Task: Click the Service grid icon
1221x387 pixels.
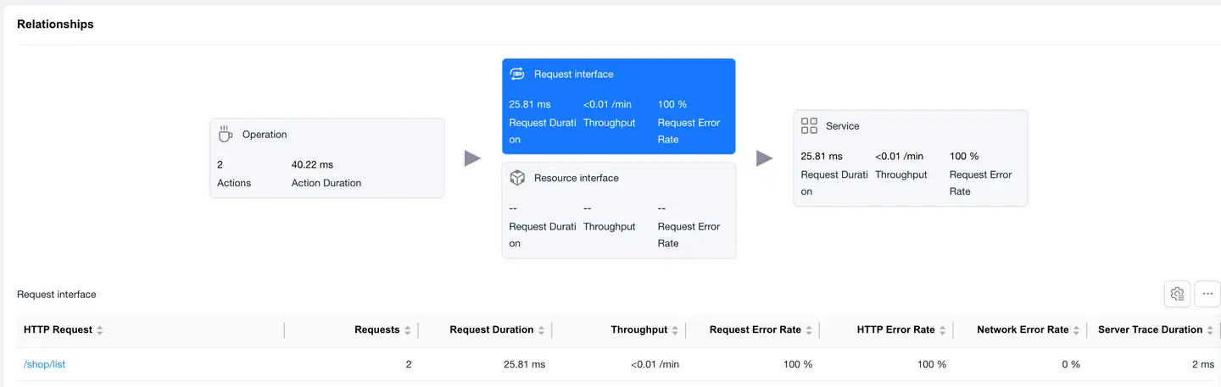Action: 809,126
